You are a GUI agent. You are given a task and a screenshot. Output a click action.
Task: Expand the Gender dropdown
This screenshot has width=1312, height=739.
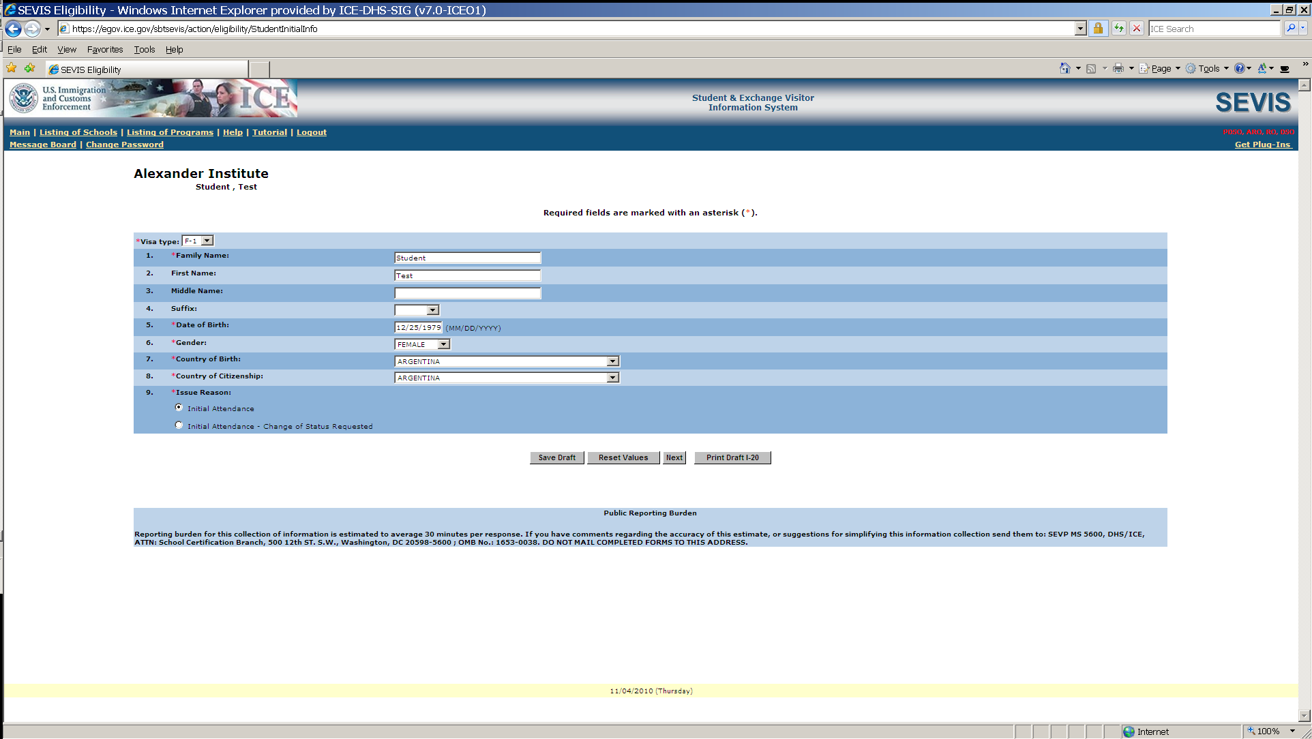click(x=443, y=344)
